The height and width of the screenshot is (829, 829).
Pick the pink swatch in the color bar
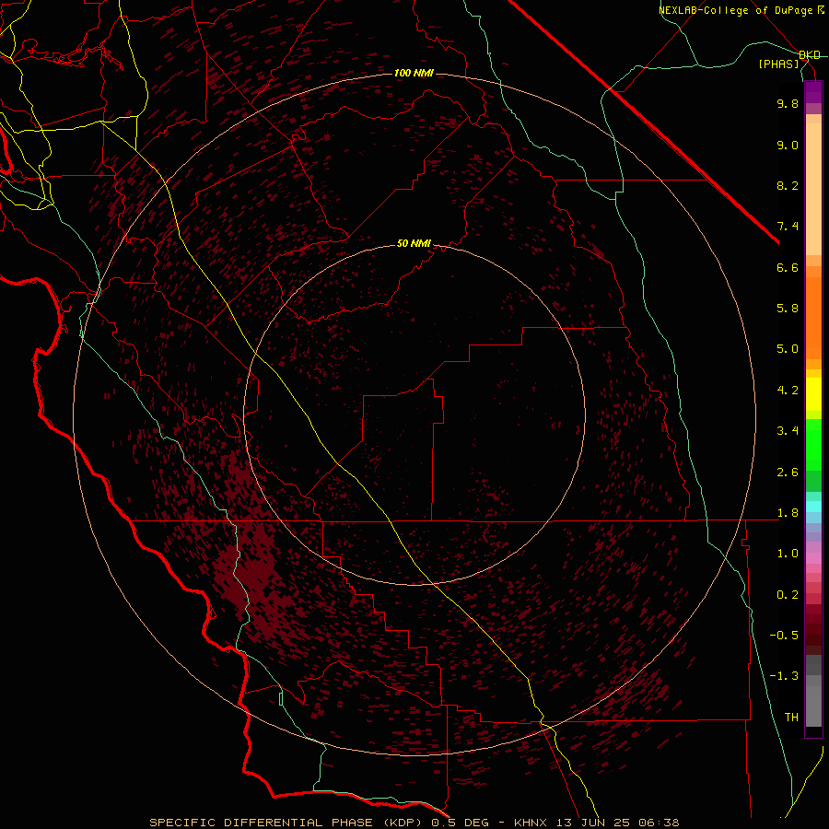(813, 558)
